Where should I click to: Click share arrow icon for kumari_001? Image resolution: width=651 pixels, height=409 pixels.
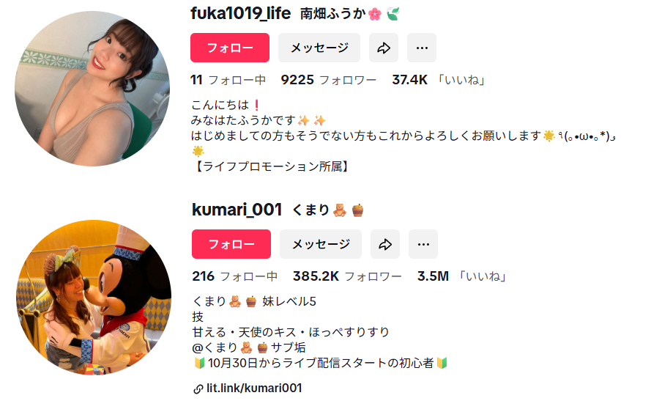385,244
